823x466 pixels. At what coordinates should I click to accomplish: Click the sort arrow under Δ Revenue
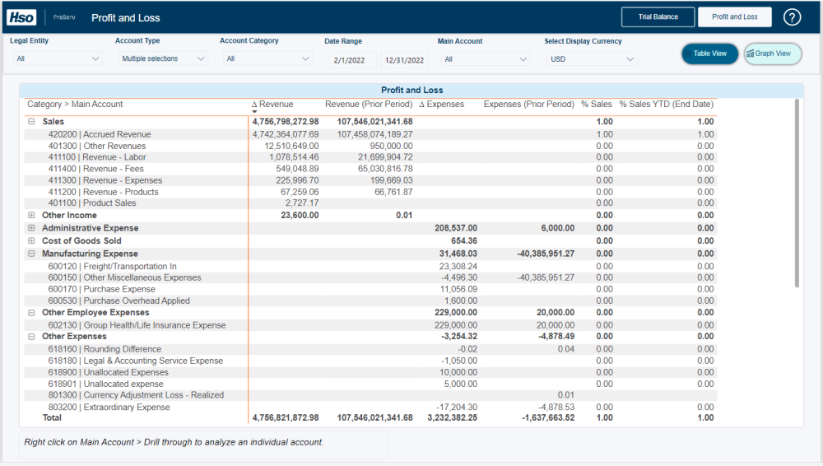pyautogui.click(x=254, y=111)
